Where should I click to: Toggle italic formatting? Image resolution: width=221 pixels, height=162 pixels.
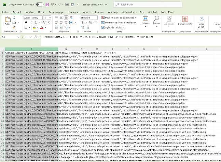coord(31,22)
